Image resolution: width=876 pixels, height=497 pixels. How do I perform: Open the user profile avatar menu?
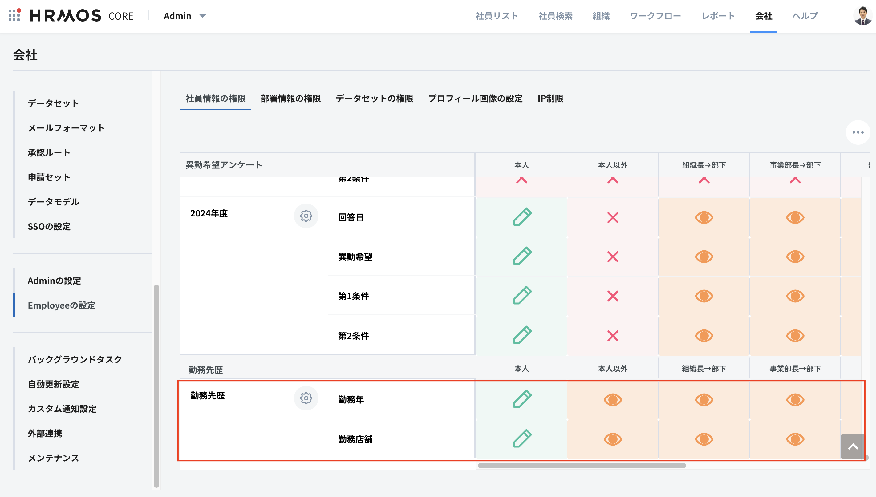[862, 16]
